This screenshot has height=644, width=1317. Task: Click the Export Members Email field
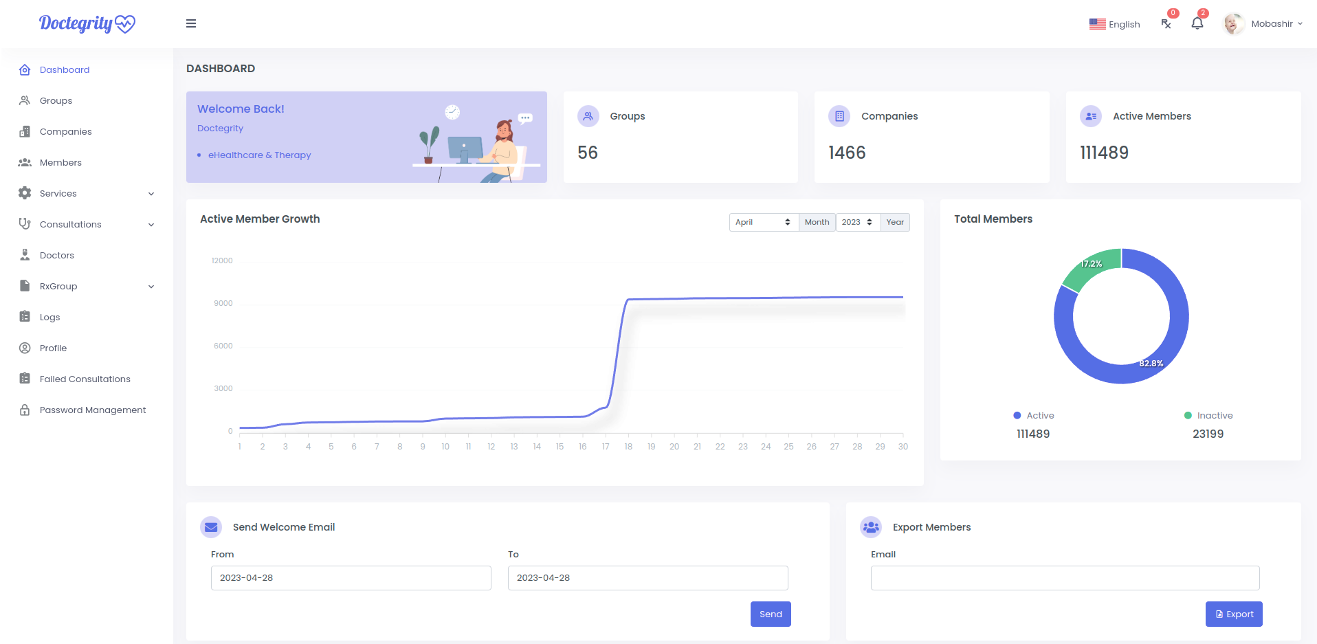(x=1065, y=578)
